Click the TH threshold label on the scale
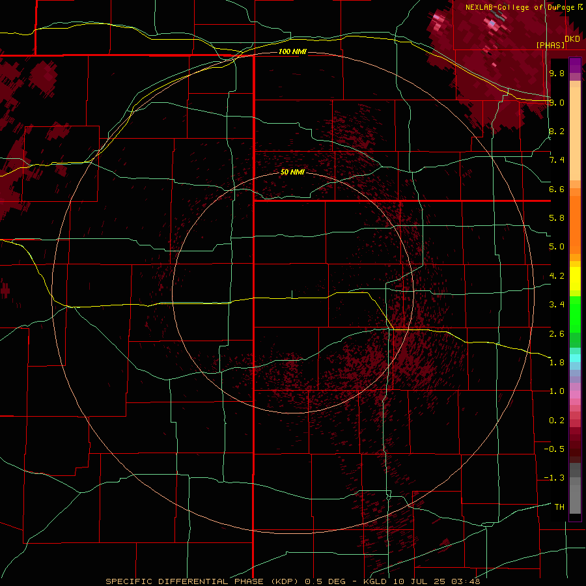This screenshot has height=586, width=586. 559,507
